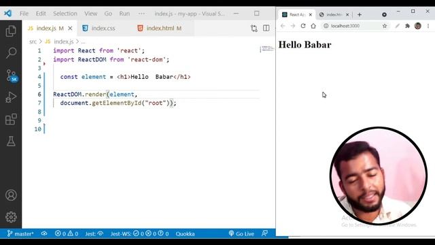This screenshot has height=245, width=435.
Task: Close the index.html tab in Chrome
Action: pos(347,14)
